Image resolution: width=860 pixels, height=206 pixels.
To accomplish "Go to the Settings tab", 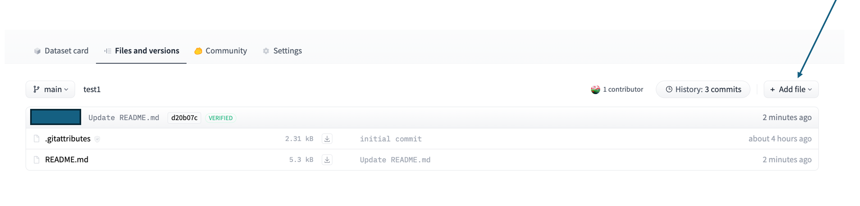I will click(282, 51).
